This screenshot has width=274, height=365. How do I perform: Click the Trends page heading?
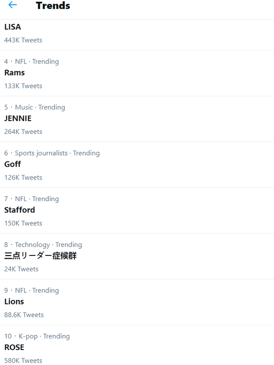53,6
